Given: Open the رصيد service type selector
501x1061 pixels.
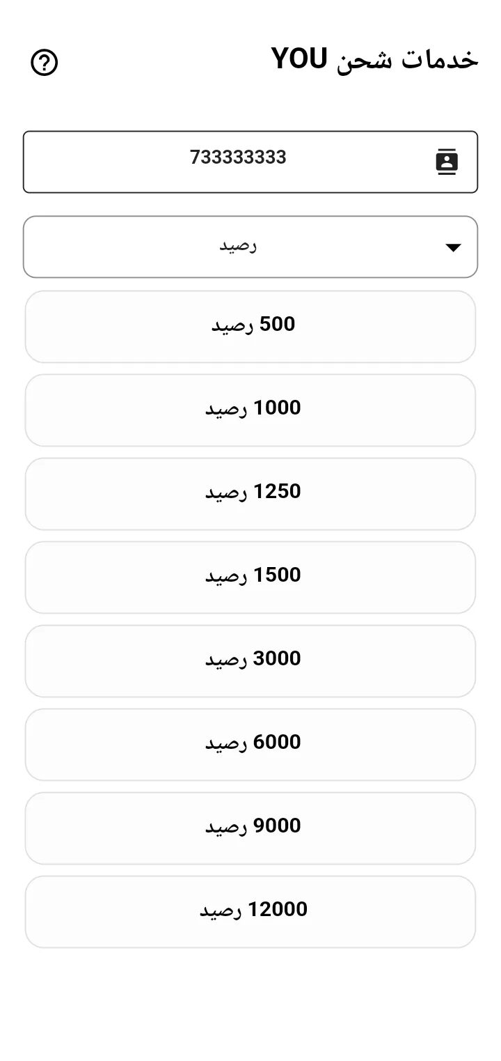Looking at the screenshot, I should click(250, 247).
